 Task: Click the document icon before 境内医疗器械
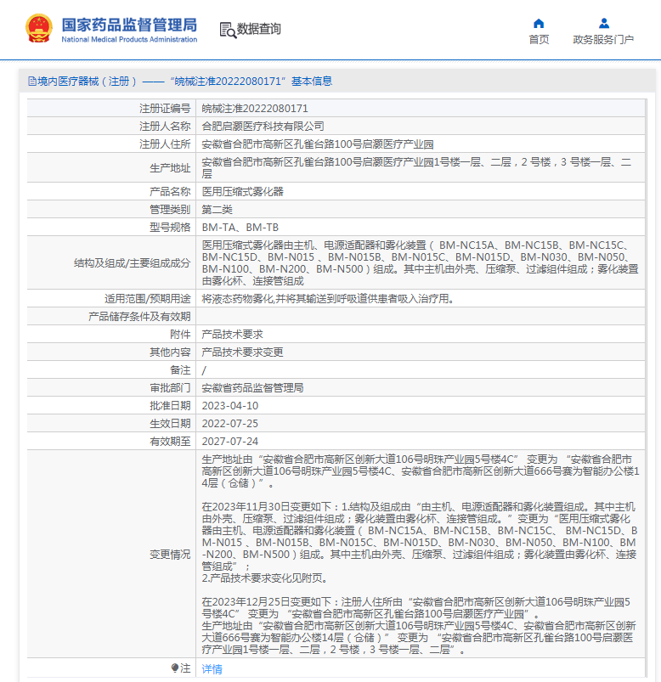(x=31, y=82)
